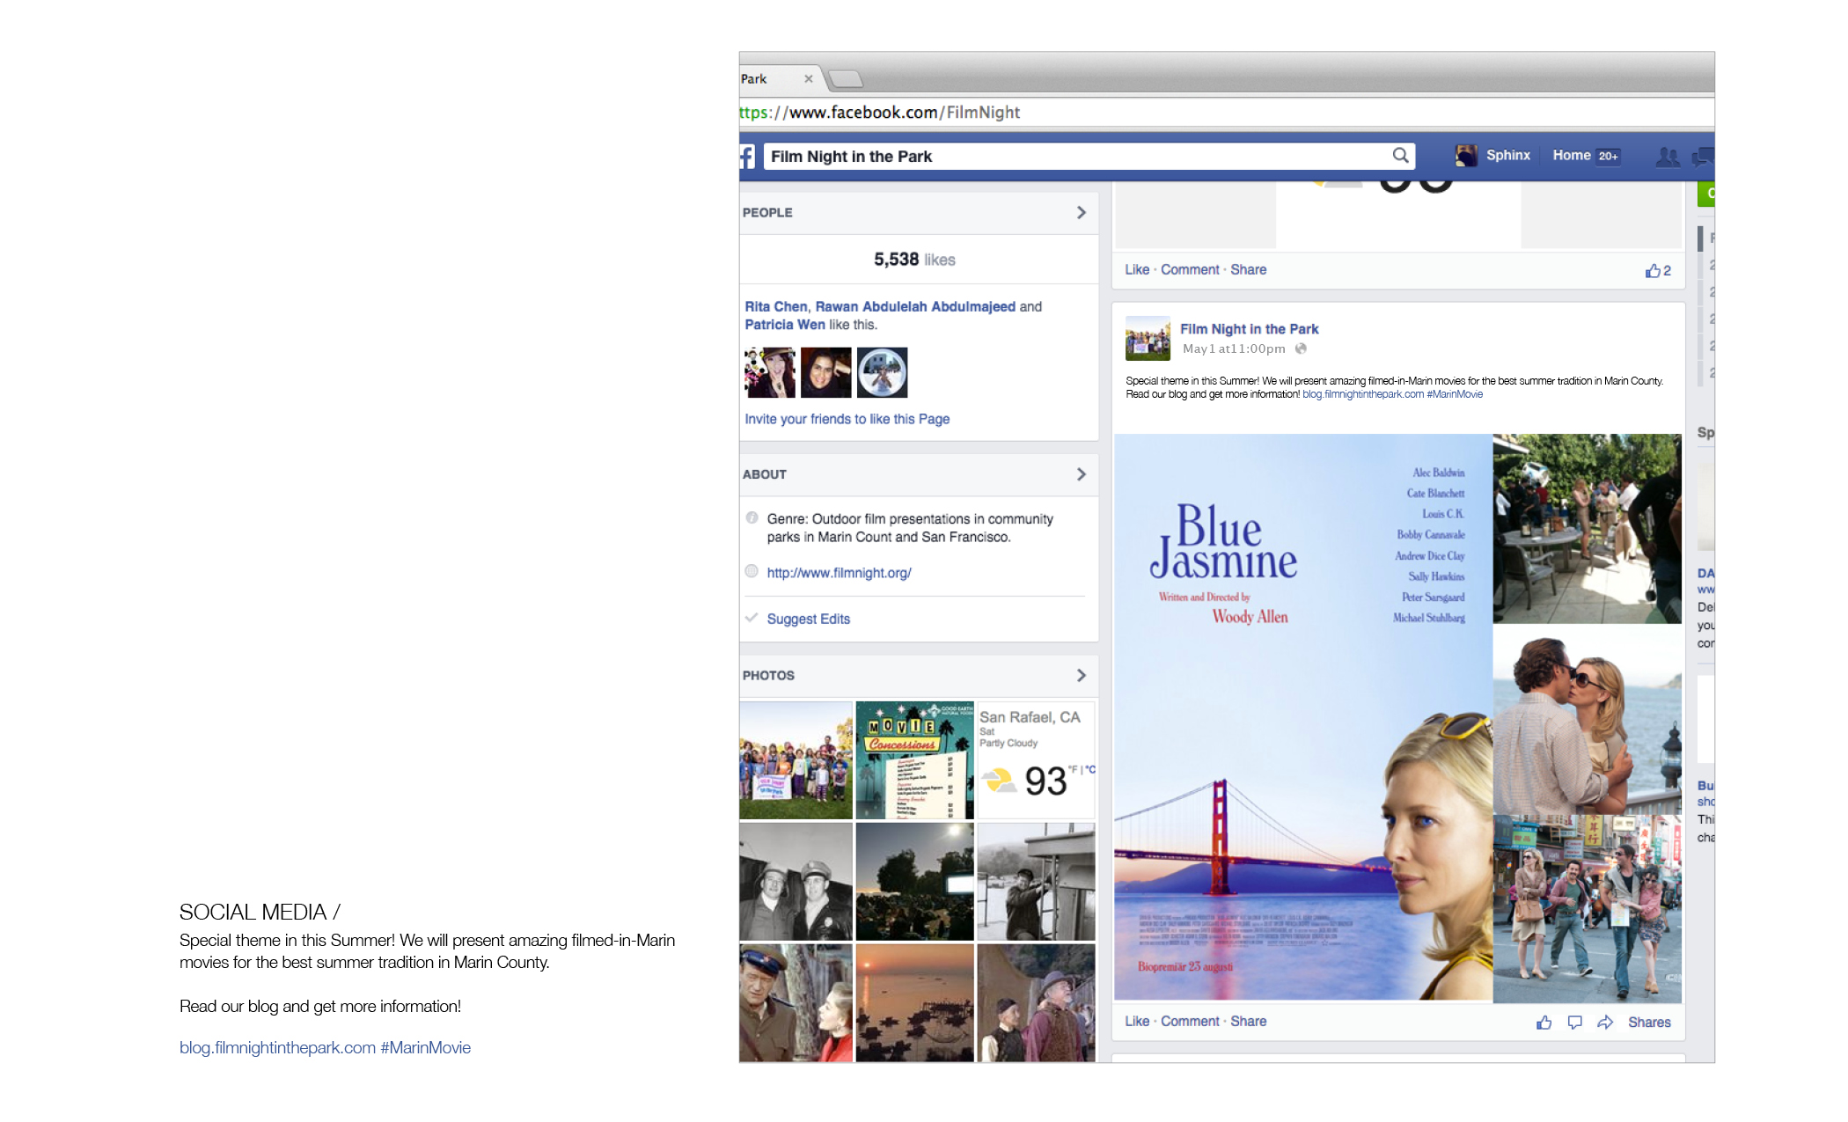Click Sphinx profile avatar icon
Screen dimensions: 1848x1122
click(x=1466, y=156)
